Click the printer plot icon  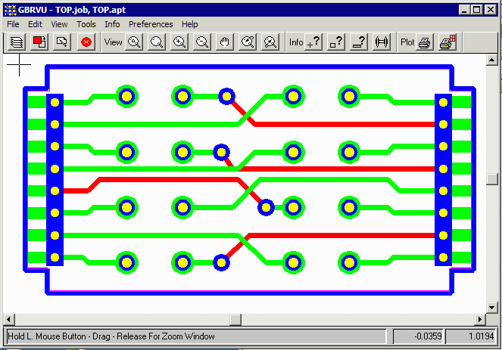[425, 42]
